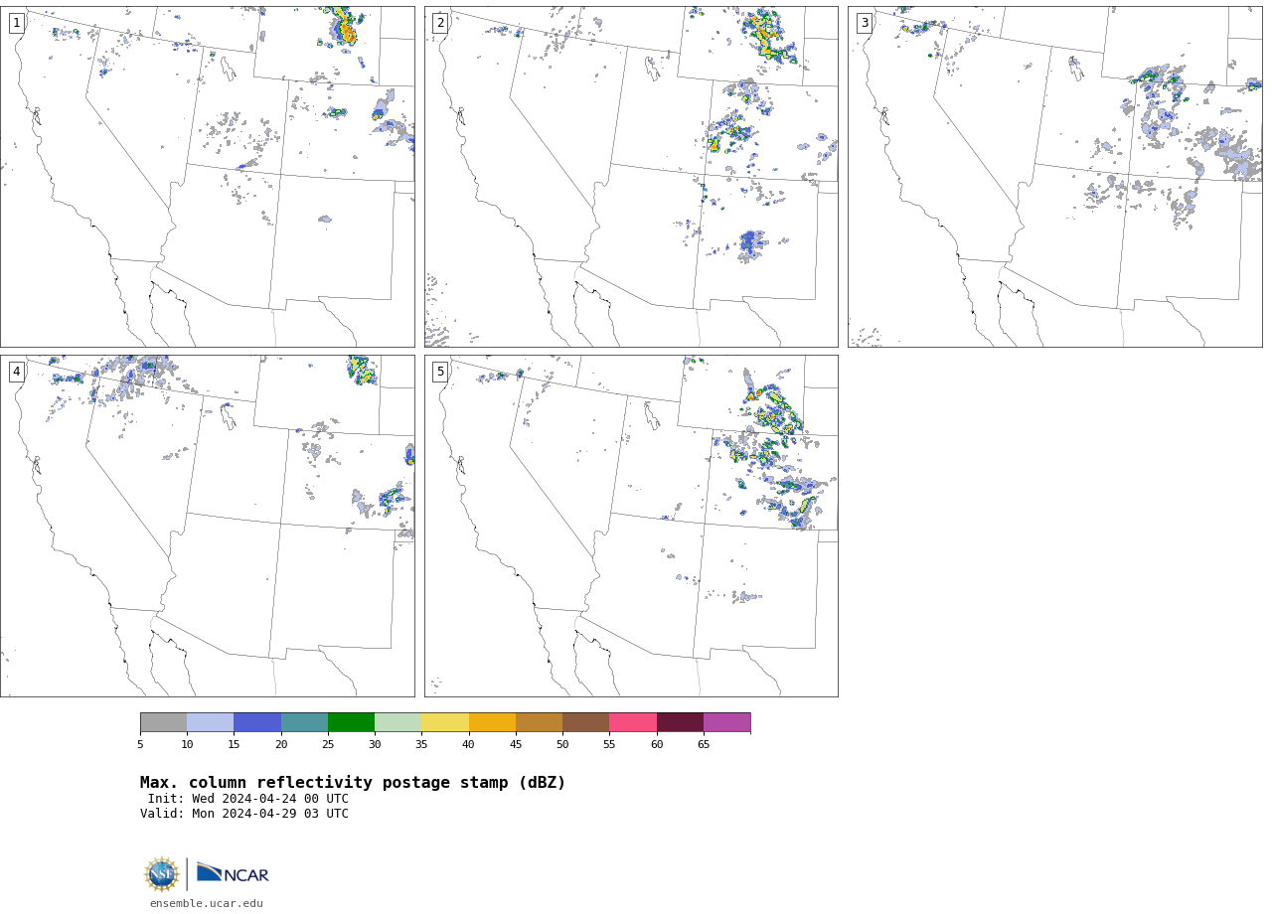The image size is (1272, 914).
Task: Click the Valid: Mon 2024-04-29 03 UTC text
Action: pyautogui.click(x=244, y=814)
